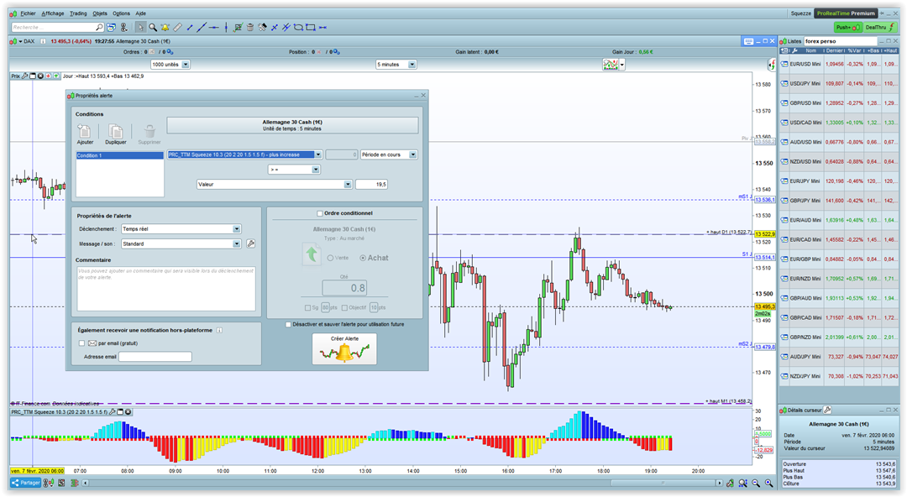This screenshot has height=497, width=907.
Task: Pick the vertical line drawing tool
Action: (226, 27)
